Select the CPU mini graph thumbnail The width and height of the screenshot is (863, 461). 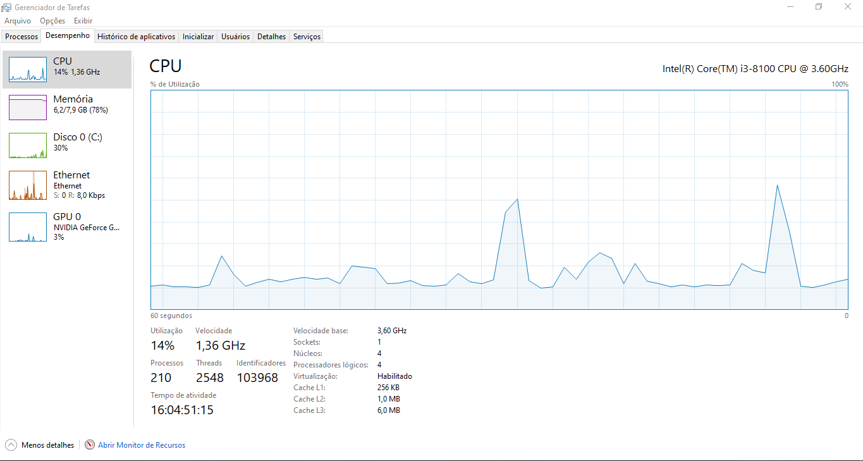[28, 69]
